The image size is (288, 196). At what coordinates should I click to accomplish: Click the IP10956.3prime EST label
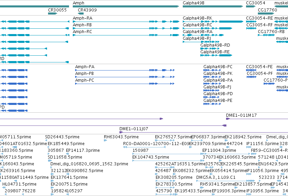[263, 191]
